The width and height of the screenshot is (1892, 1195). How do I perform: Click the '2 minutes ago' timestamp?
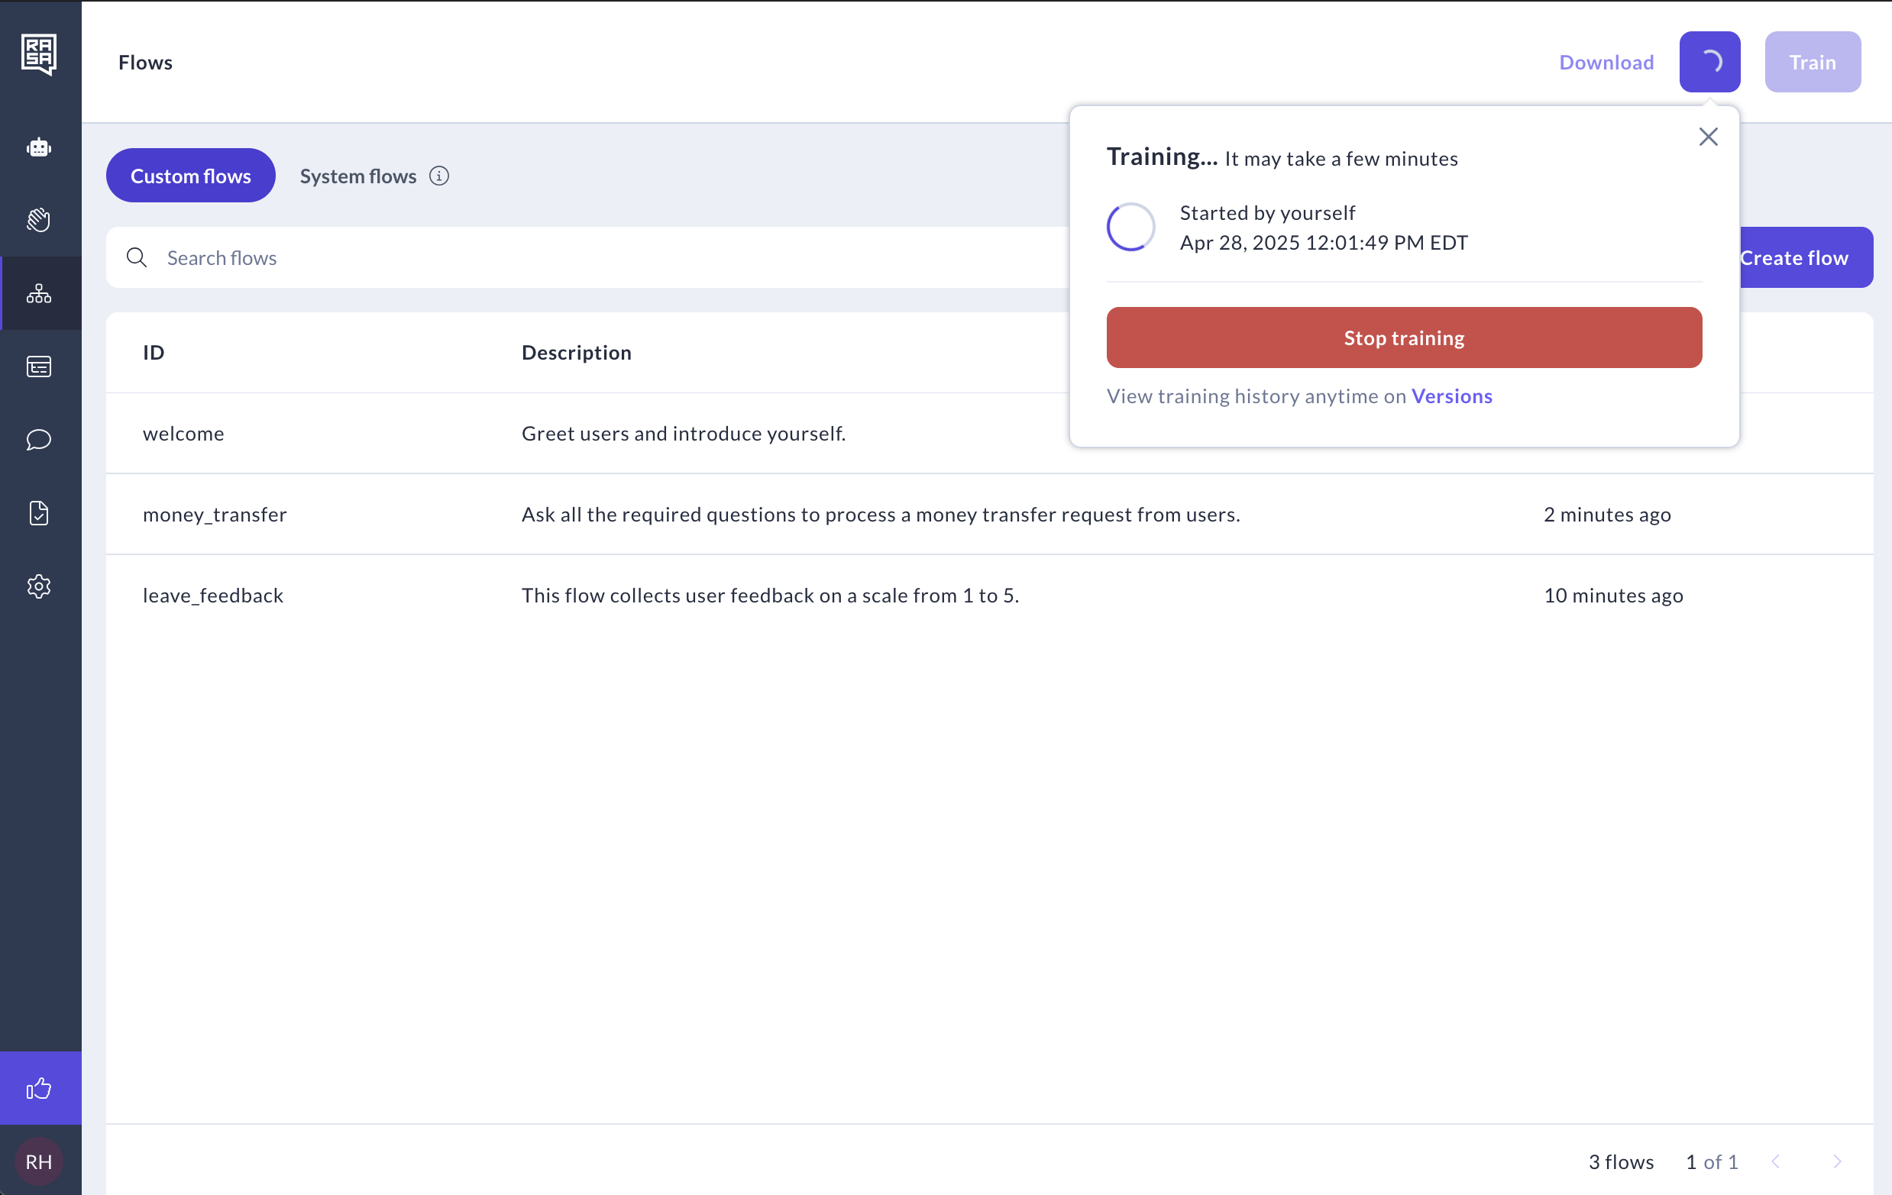[1607, 514]
